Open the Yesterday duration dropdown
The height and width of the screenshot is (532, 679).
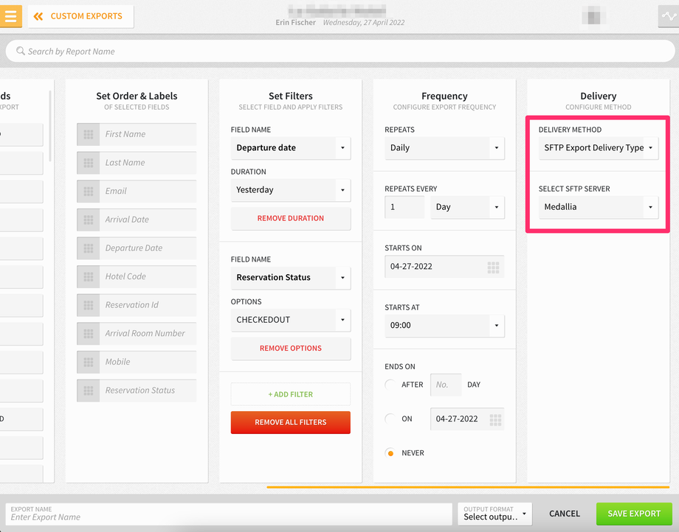point(291,190)
